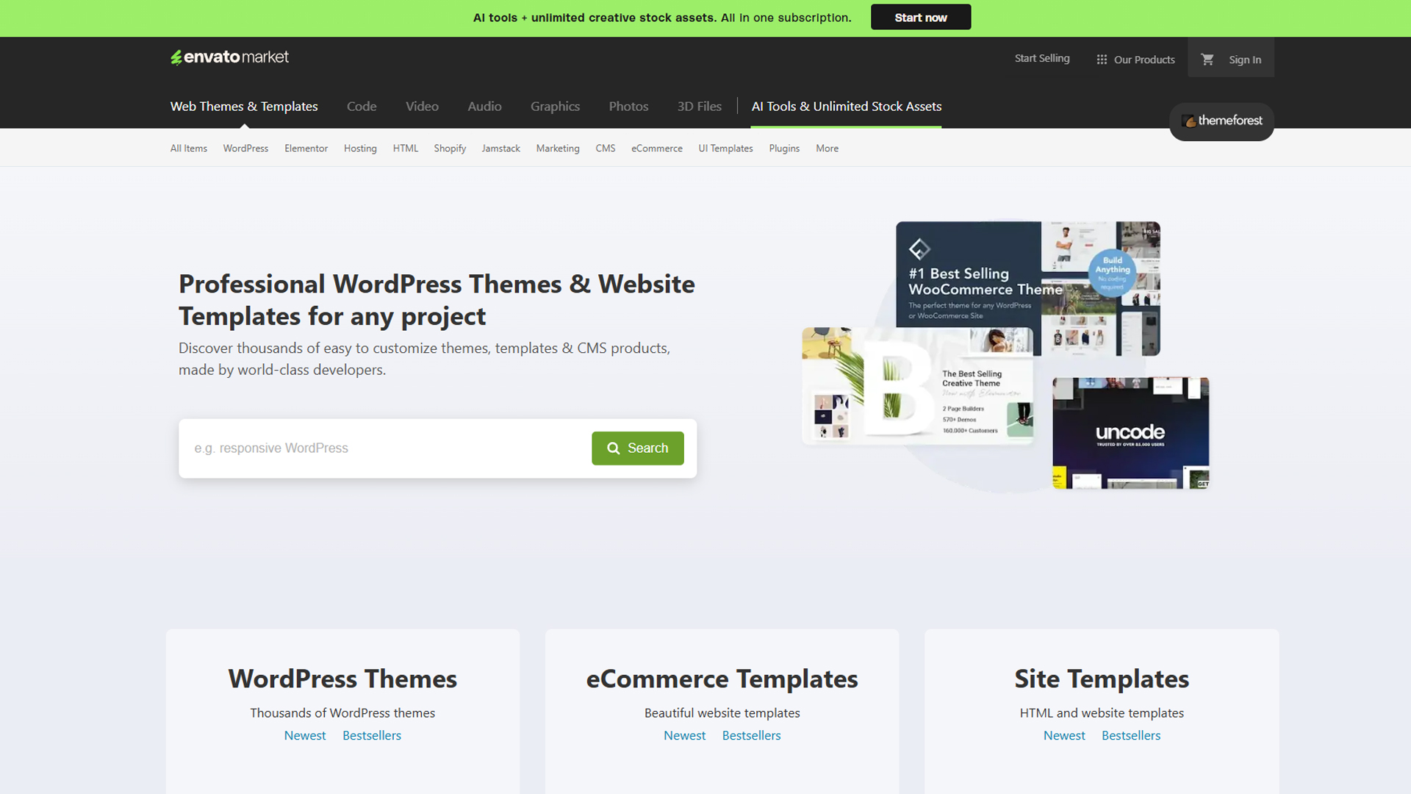Viewport: 1411px width, 794px height.
Task: Focus the theme search input field
Action: [385, 448]
